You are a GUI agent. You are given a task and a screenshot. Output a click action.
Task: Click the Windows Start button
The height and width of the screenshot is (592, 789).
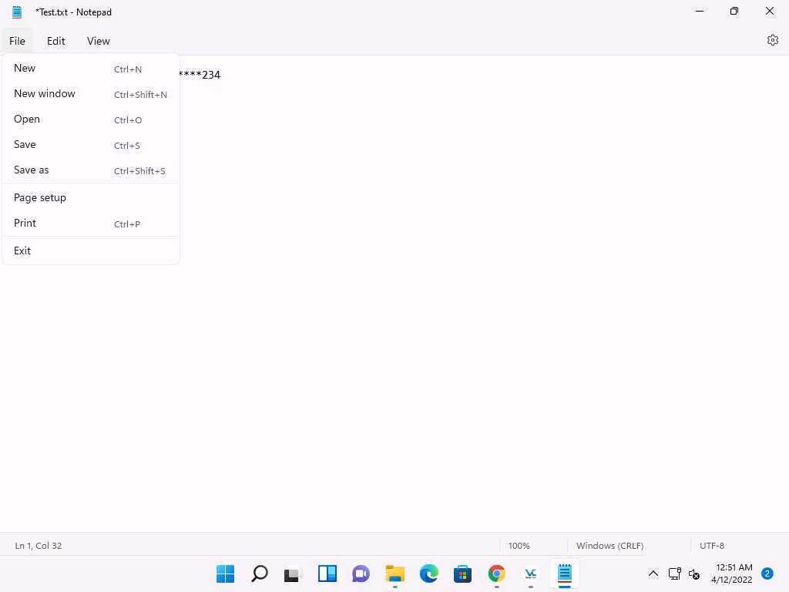tap(226, 573)
